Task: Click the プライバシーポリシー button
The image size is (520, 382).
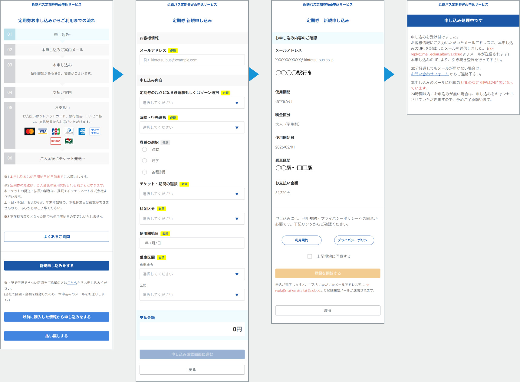Action: coord(354,240)
